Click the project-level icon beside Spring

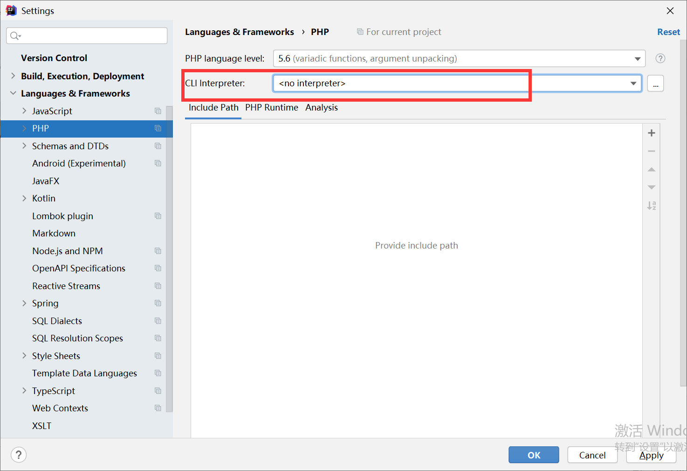coord(158,303)
